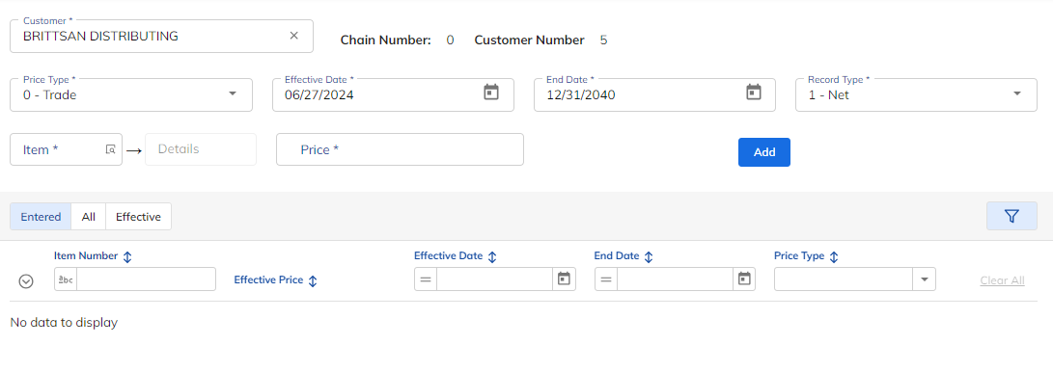The height and width of the screenshot is (372, 1053).
Task: Open the End Date calendar picker at top
Action: pyautogui.click(x=754, y=92)
